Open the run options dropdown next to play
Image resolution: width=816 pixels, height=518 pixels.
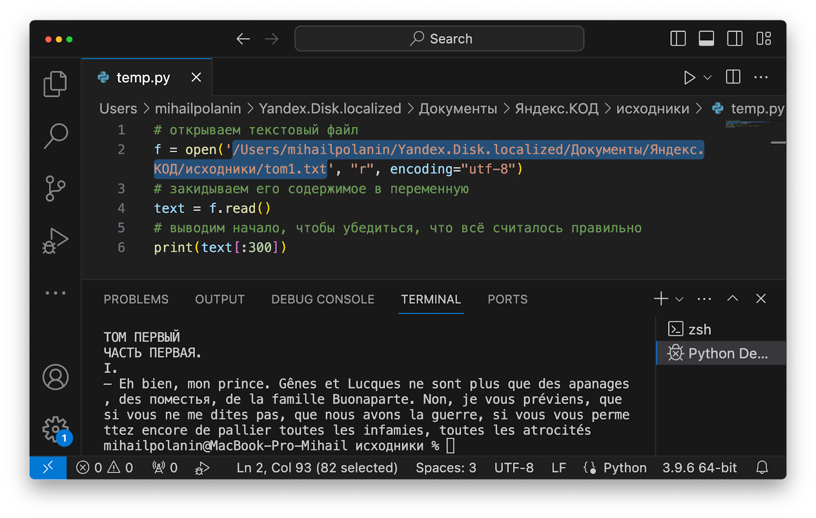(707, 77)
